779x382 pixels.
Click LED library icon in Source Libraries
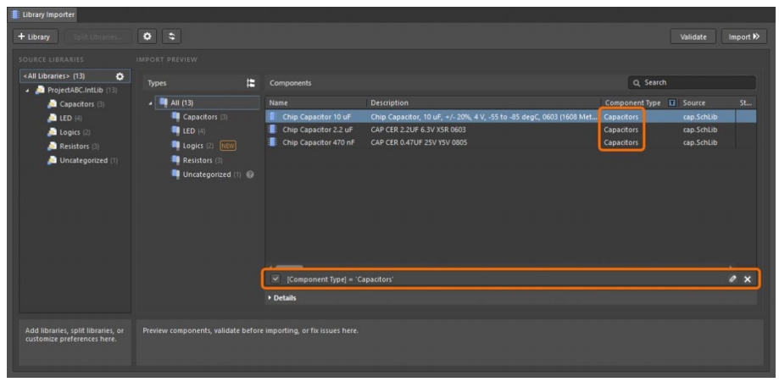53,119
